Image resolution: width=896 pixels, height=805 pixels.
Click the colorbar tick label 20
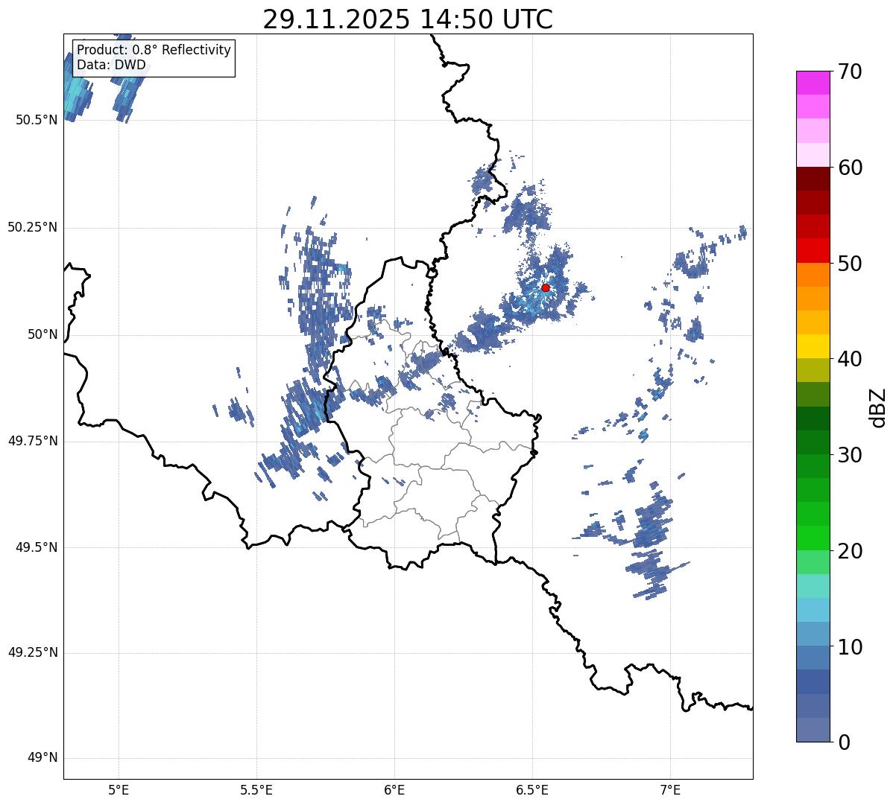(x=850, y=551)
